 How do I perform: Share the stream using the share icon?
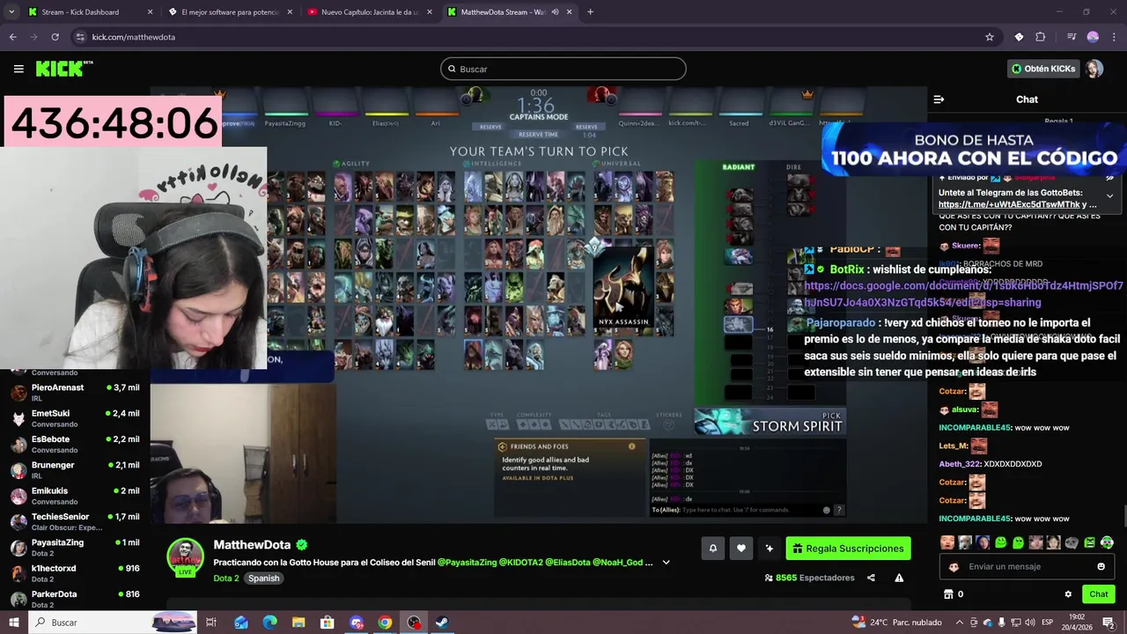coord(871,578)
